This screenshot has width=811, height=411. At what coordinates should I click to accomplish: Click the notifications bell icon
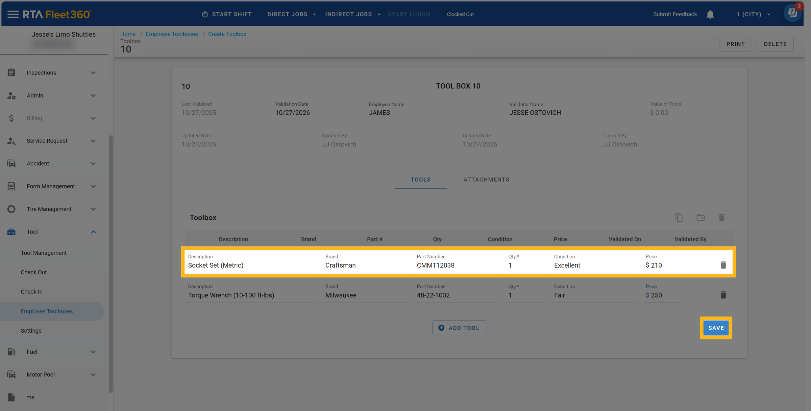710,14
